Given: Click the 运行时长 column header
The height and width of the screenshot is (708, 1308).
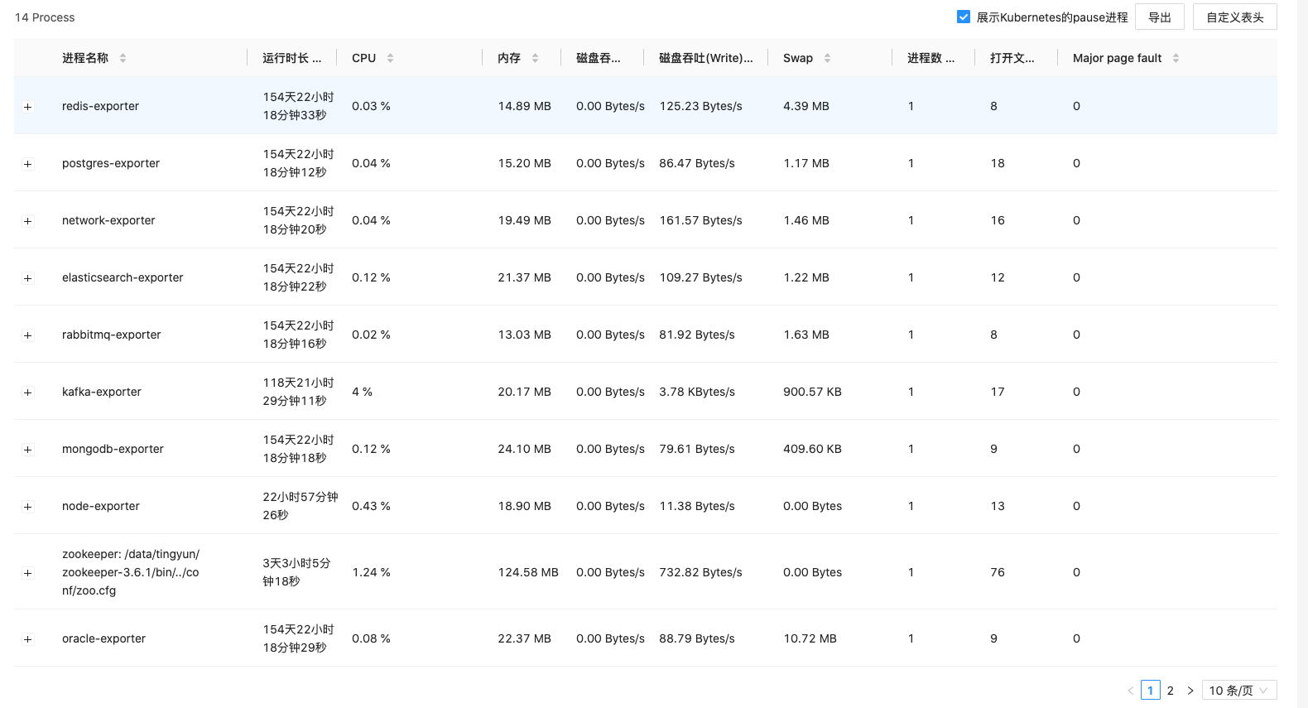Looking at the screenshot, I should coord(291,58).
